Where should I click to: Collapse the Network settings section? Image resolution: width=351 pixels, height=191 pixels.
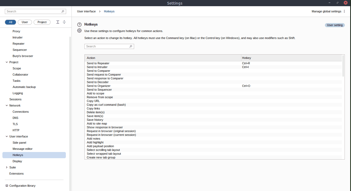(x=6, y=105)
